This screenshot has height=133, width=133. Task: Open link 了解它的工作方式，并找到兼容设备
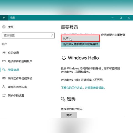pyautogui.click(x=83, y=88)
